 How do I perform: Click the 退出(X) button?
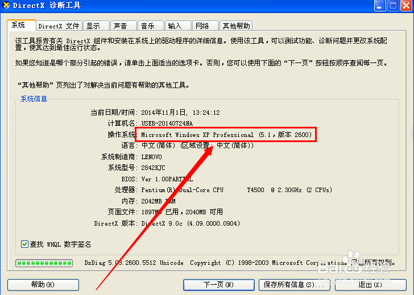[x=371, y=285]
